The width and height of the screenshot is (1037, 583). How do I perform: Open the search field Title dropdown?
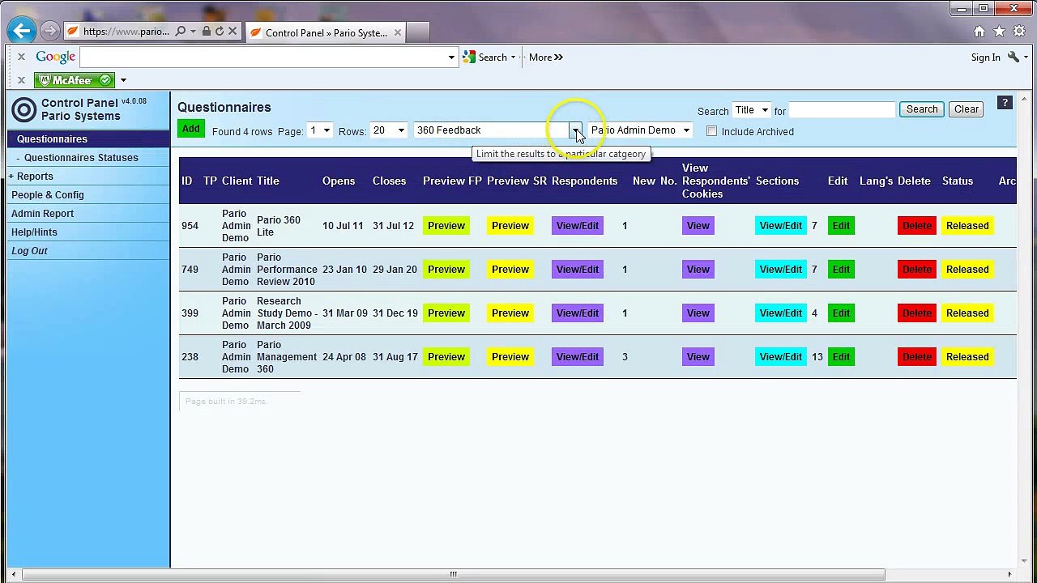click(x=751, y=110)
